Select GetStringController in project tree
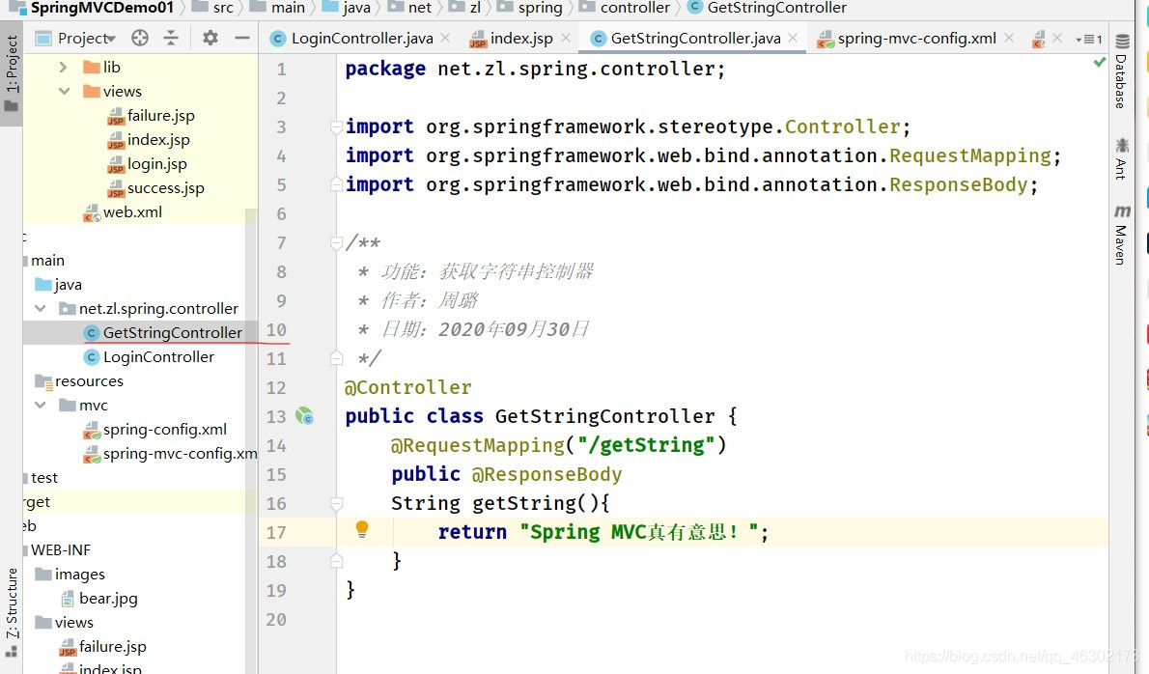The height and width of the screenshot is (674, 1149). click(162, 332)
